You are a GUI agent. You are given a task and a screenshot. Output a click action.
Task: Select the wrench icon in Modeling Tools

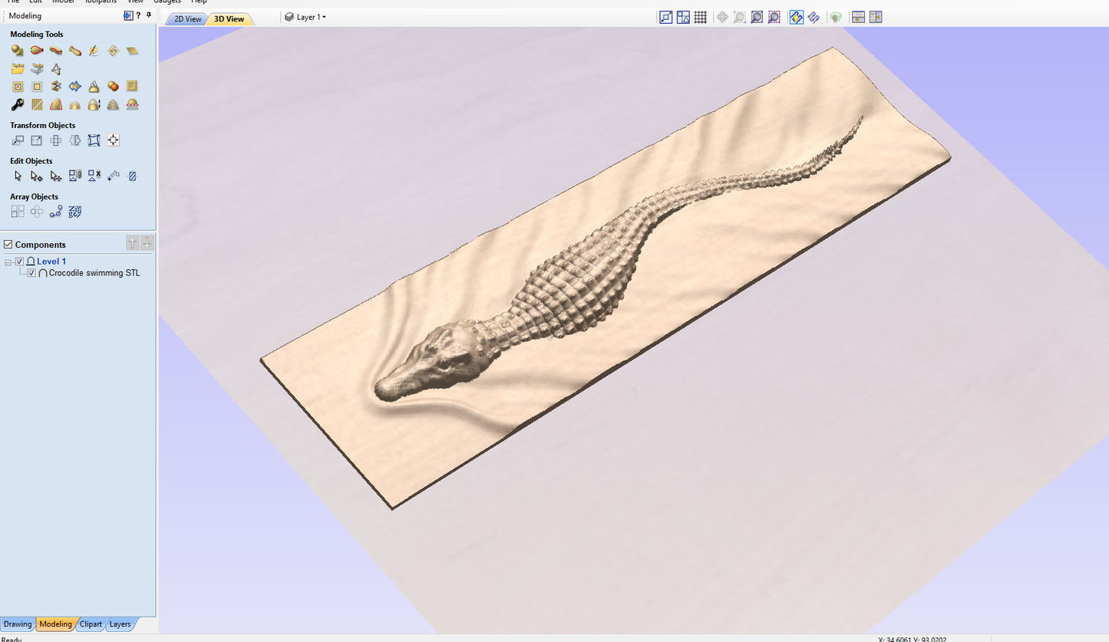tap(17, 105)
